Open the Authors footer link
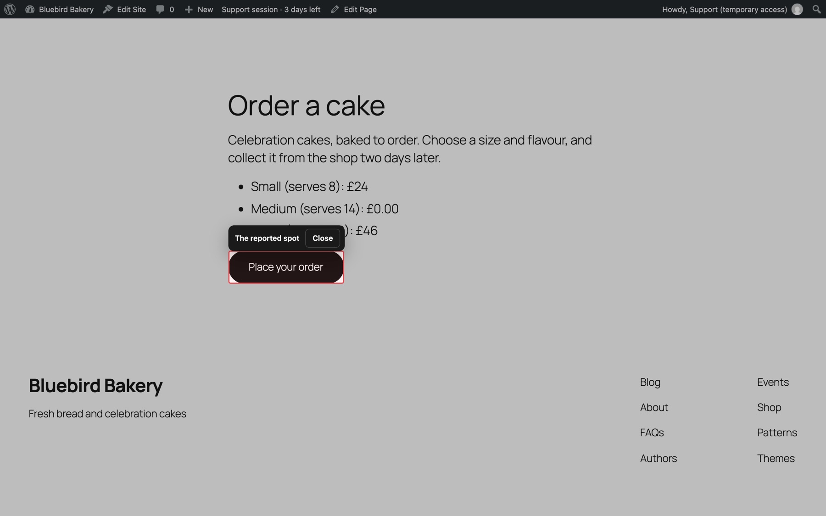The width and height of the screenshot is (826, 516). click(x=659, y=458)
